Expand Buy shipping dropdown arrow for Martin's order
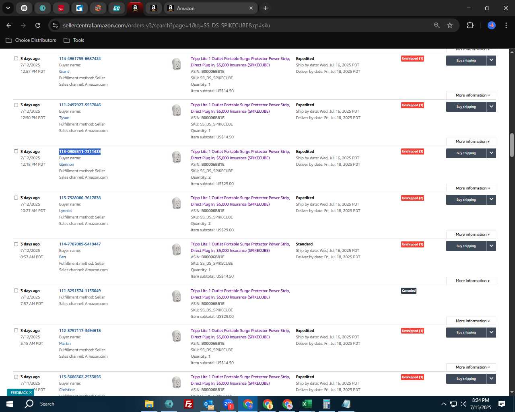This screenshot has width=515, height=412. [491, 332]
